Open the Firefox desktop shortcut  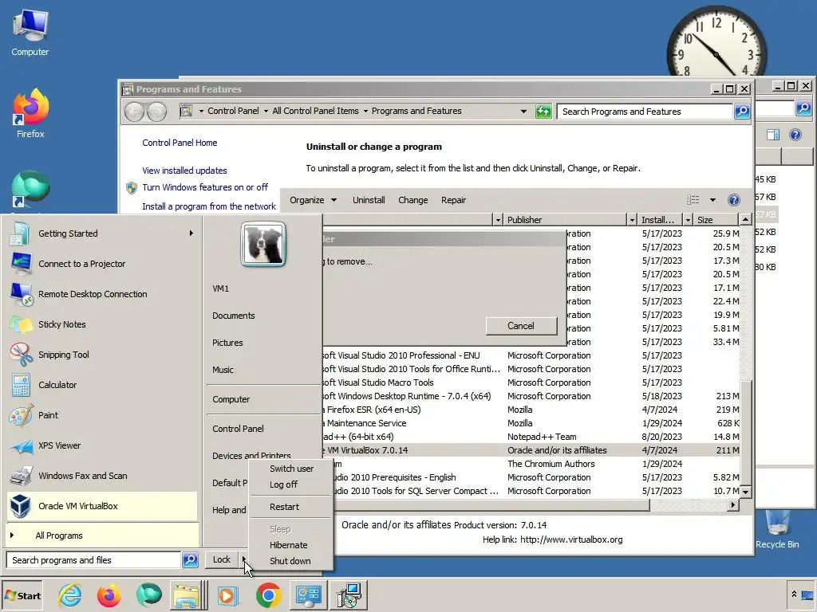coord(30,113)
